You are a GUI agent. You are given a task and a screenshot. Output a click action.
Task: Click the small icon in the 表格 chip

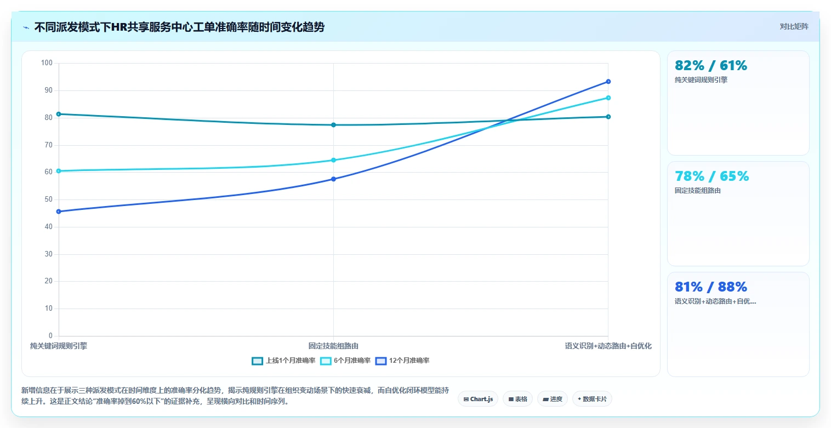click(x=511, y=399)
